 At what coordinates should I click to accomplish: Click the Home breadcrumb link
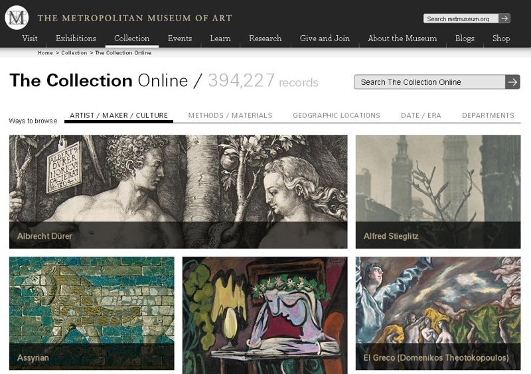(45, 53)
